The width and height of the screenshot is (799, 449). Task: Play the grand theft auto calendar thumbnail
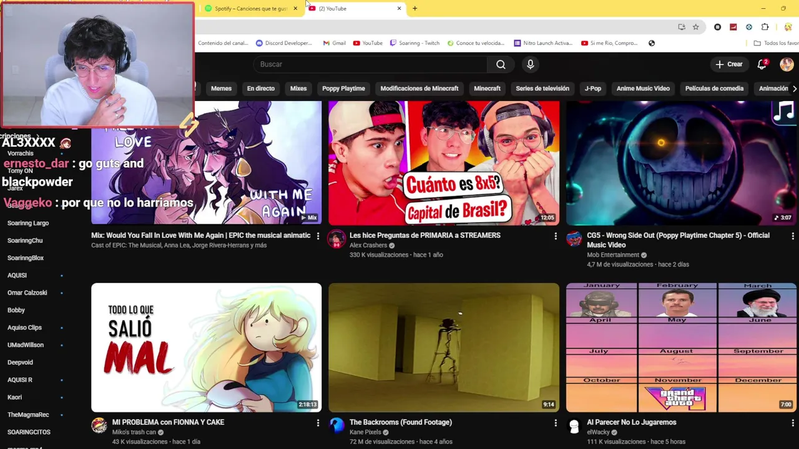tap(681, 348)
